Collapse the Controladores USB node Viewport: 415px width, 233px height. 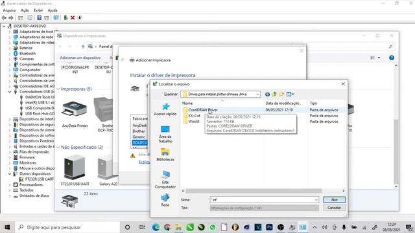[10, 92]
